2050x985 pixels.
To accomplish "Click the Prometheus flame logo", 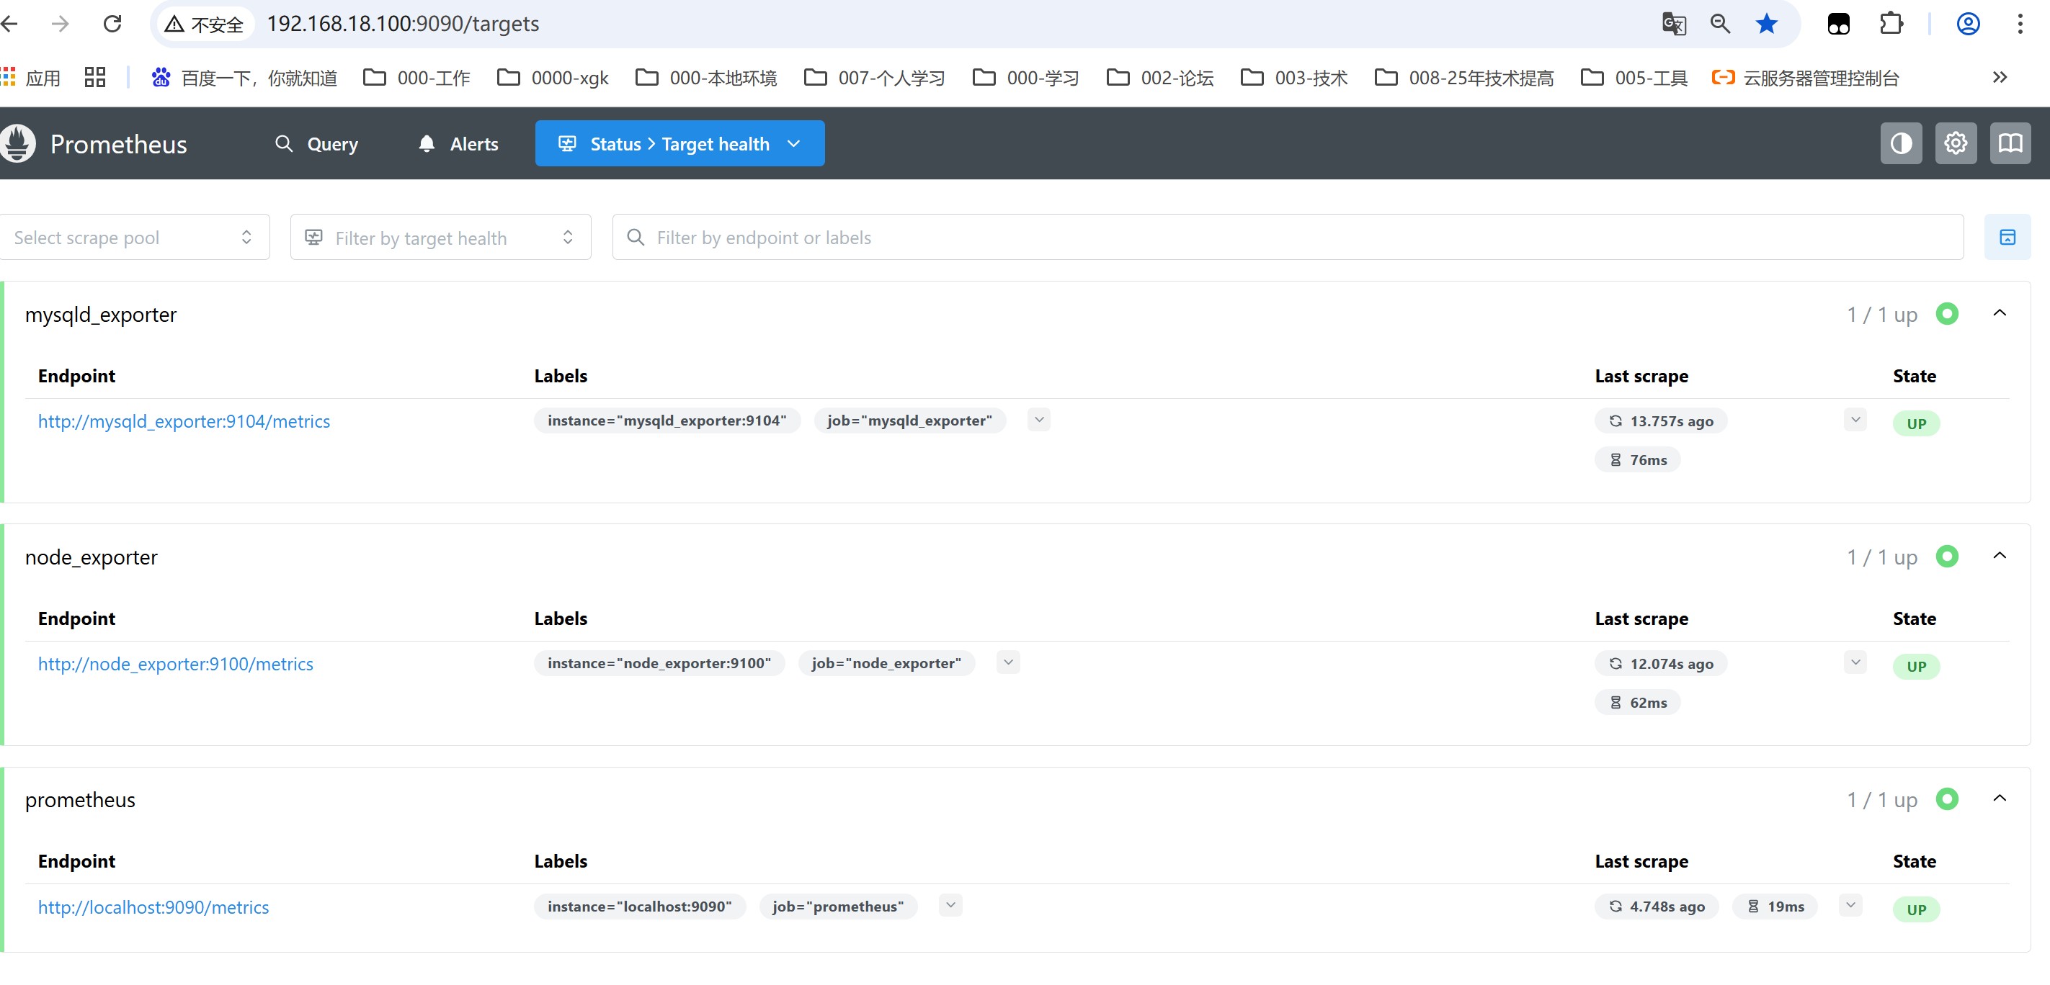I will tap(17, 144).
